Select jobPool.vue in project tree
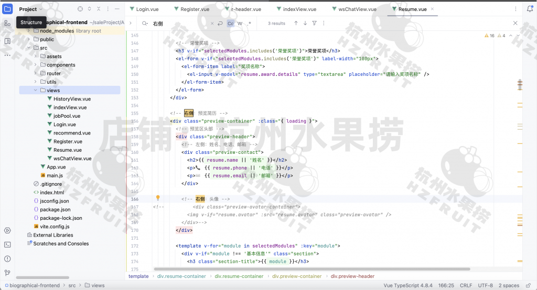The image size is (537, 290). tap(67, 116)
